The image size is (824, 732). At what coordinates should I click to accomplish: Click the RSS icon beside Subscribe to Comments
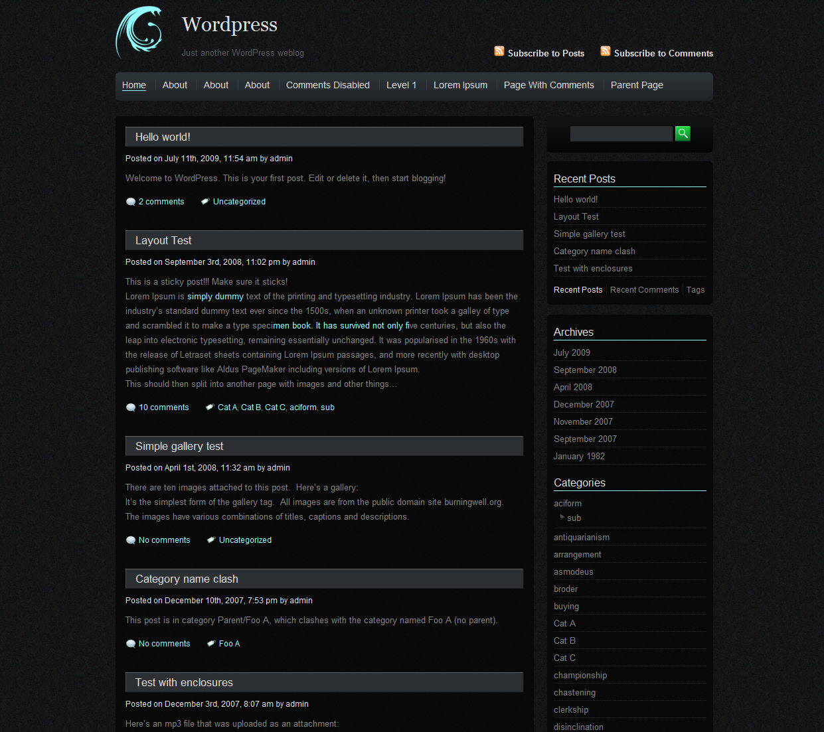coord(605,50)
